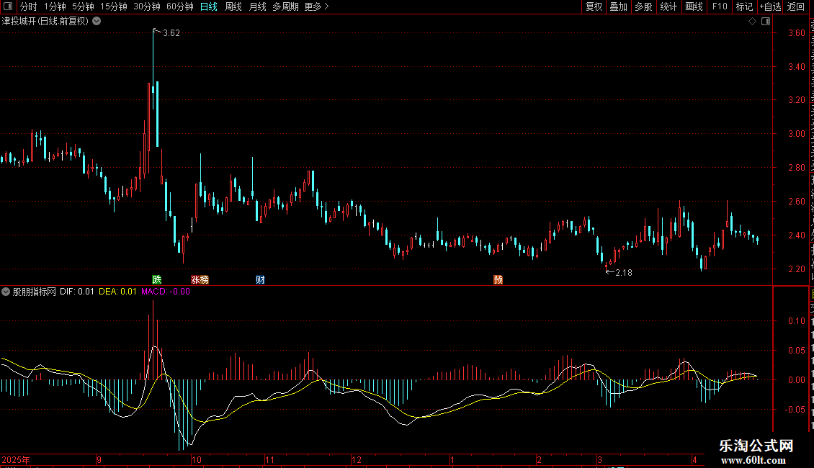Switch to the 周线 weekly tab
Viewport: 814px width, 468px height.
click(x=233, y=6)
